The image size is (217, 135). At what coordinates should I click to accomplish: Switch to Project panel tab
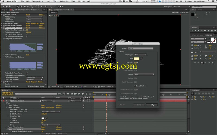point(4,10)
